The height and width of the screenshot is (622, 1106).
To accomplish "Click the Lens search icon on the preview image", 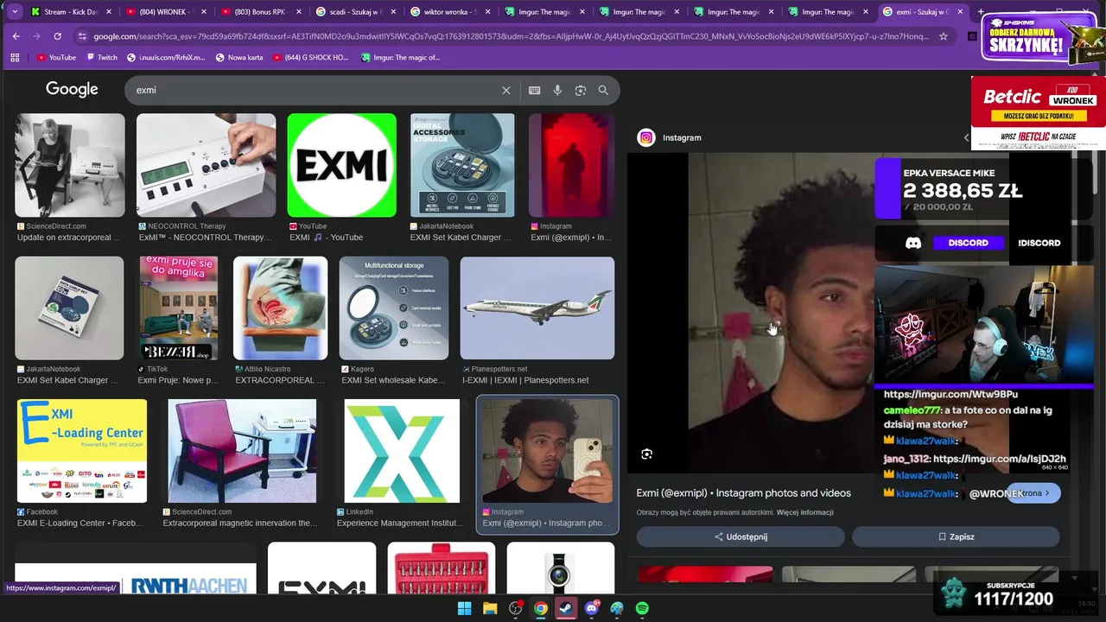I will [x=646, y=454].
